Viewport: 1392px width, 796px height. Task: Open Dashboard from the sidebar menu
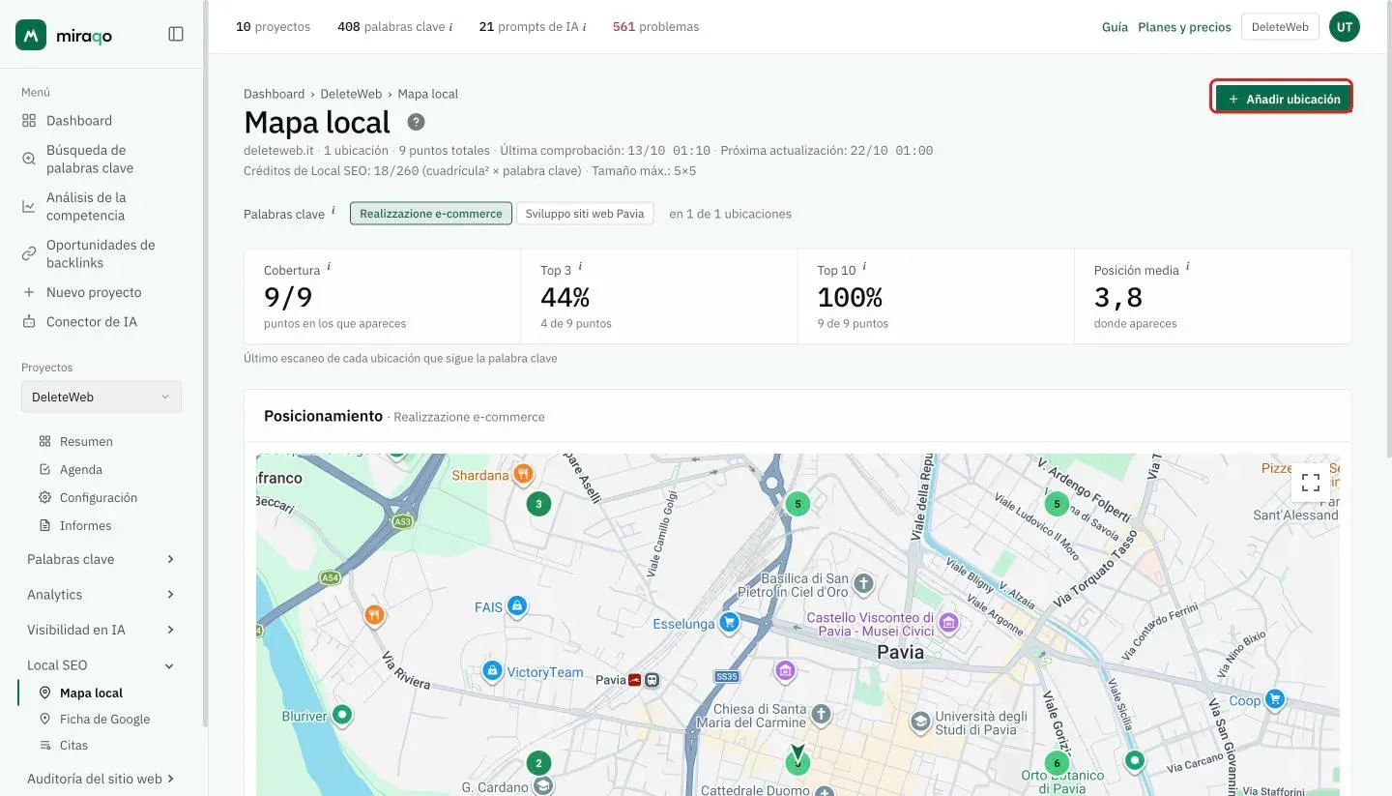coord(79,121)
